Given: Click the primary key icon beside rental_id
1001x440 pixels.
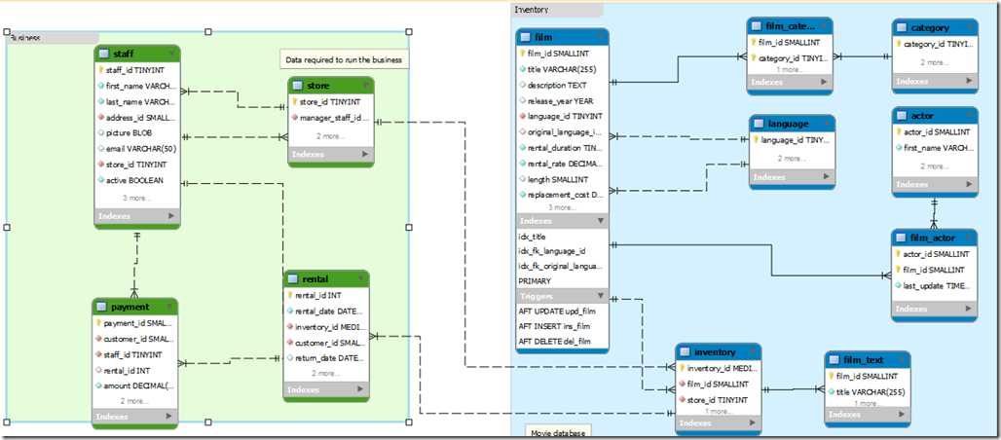Looking at the screenshot, I should coord(290,295).
